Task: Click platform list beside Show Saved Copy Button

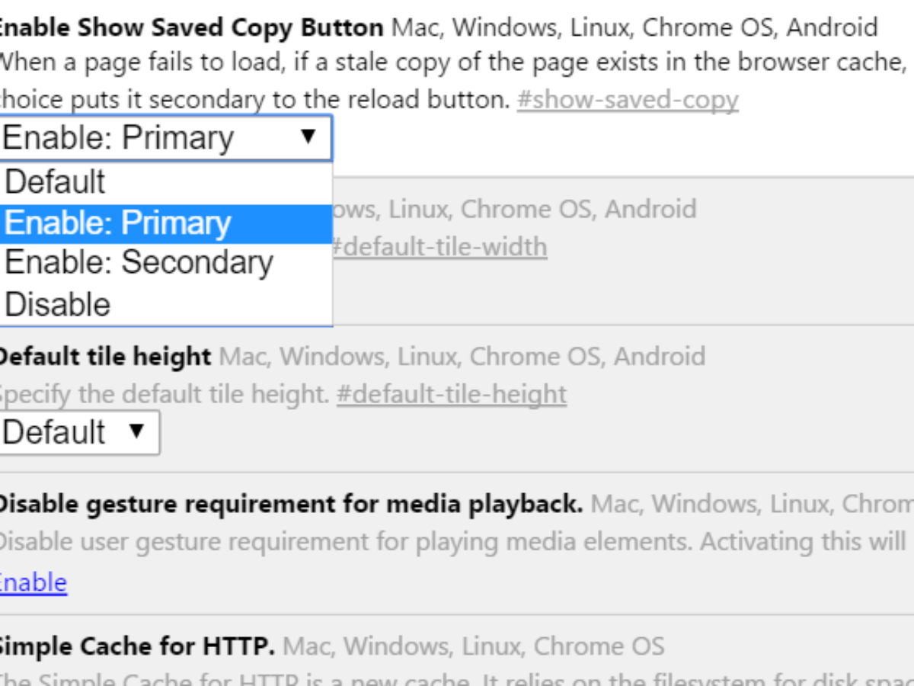Action: click(634, 28)
